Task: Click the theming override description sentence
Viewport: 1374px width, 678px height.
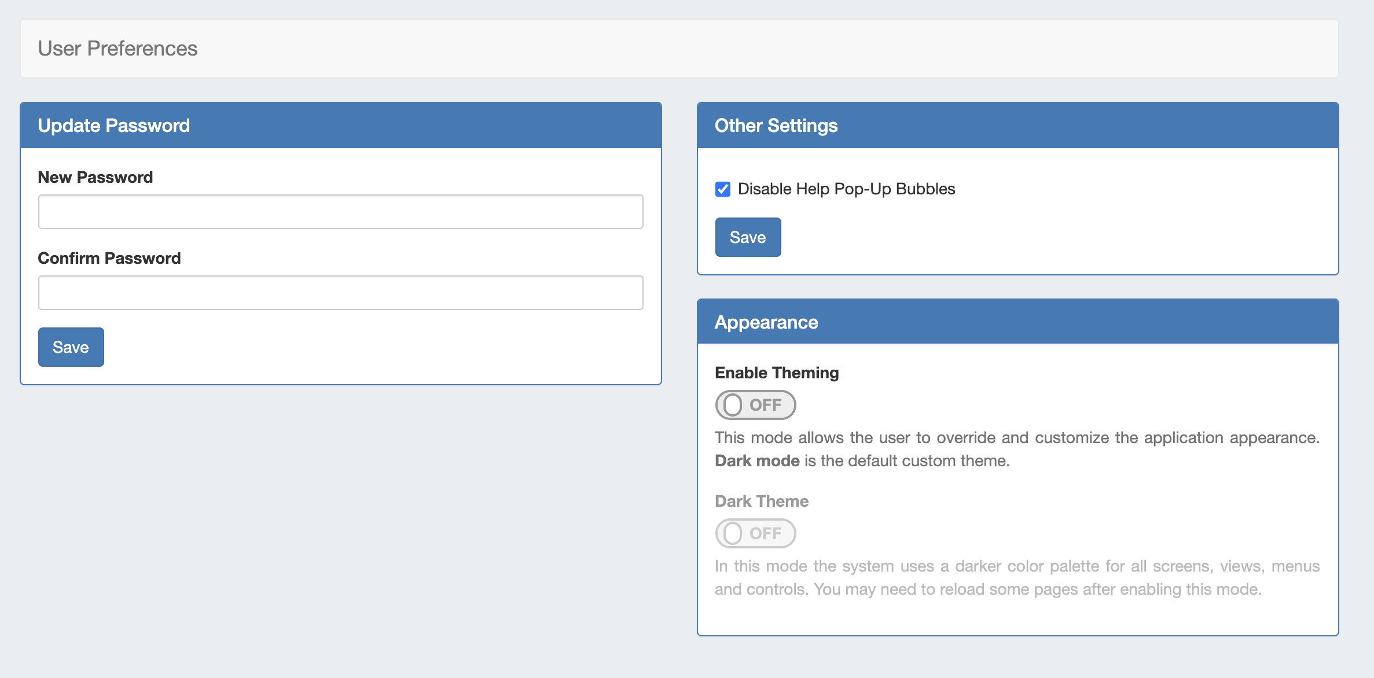Action: [x=1016, y=438]
